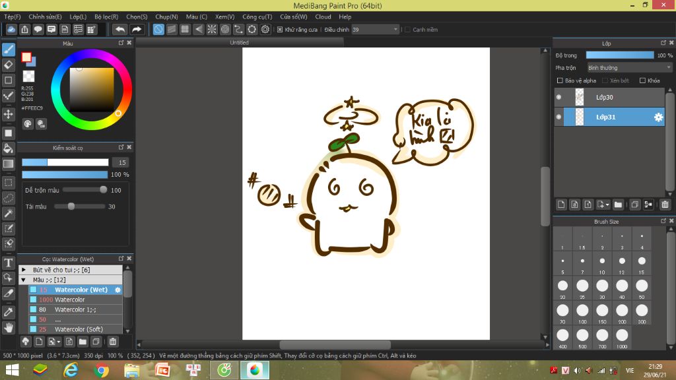Enable the Canh mềm checkbox
Viewport: 676px width, 380px height.
coord(407,30)
